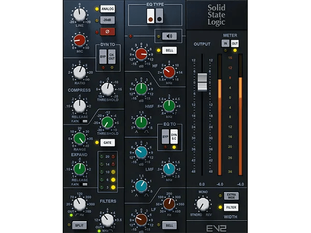This screenshot has height=233, width=311.
Task: Click the brown LF gain dB knob
Action: tap(141, 220)
